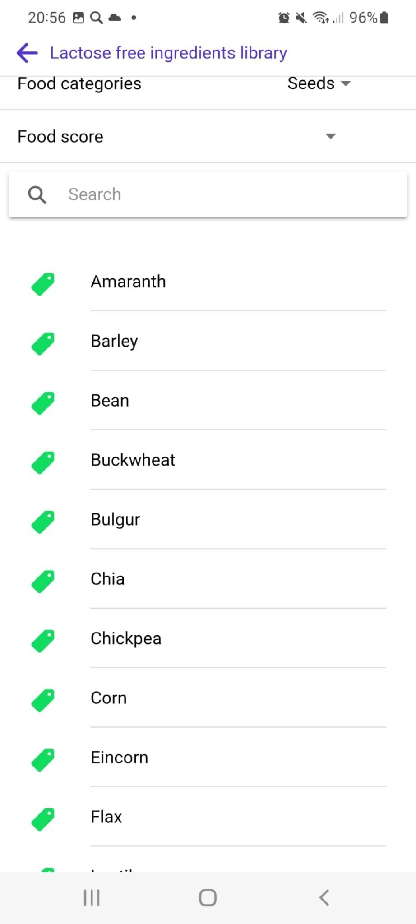Expand the Food score dropdown arrow

[x=331, y=136]
